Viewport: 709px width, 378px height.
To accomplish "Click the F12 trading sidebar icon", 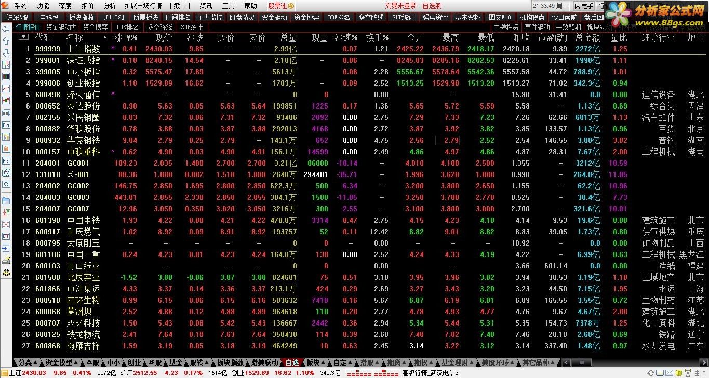I will tap(6, 161).
